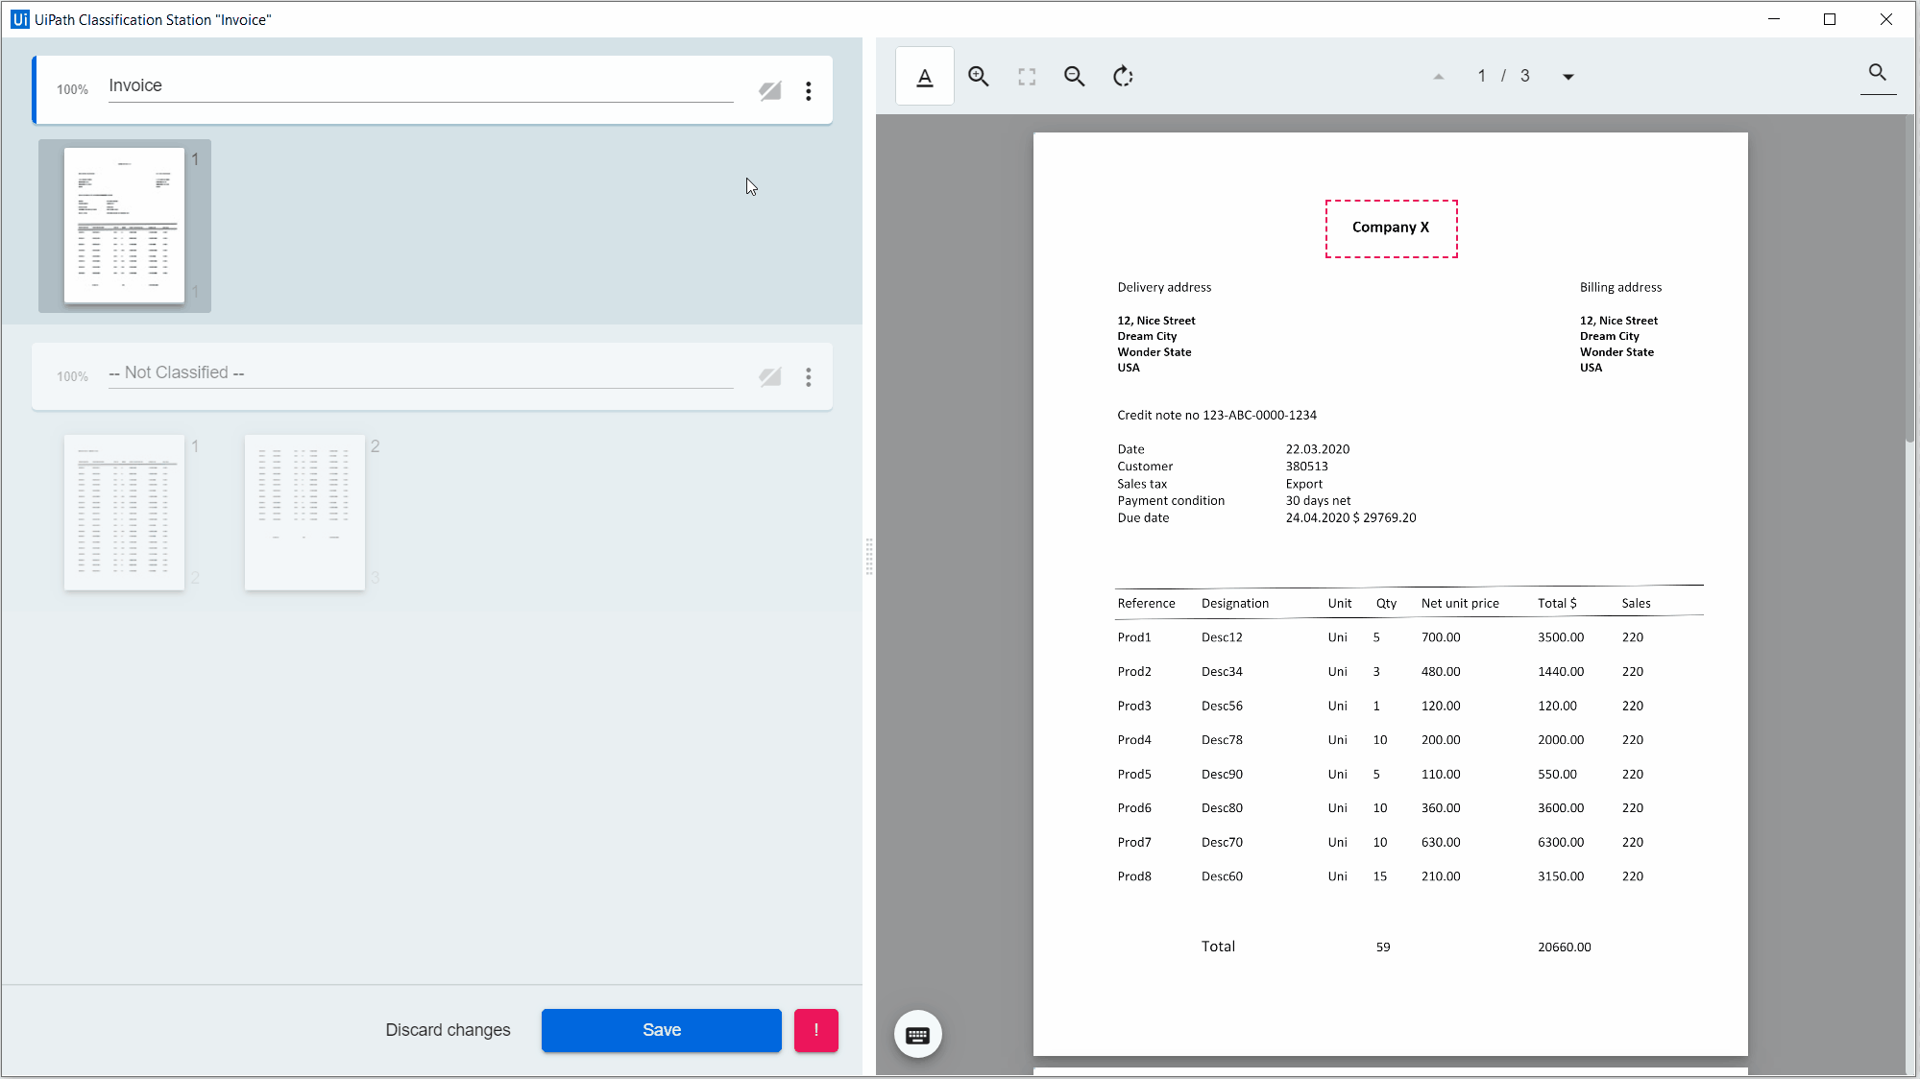Viewport: 1920px width, 1079px height.
Task: Zoom out of the document
Action: 1074,77
